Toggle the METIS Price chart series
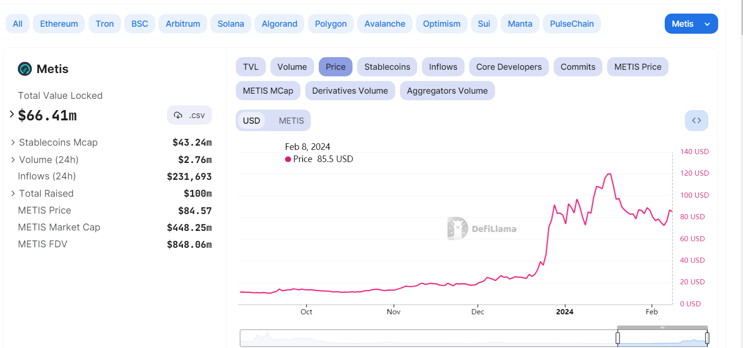Viewport: 743px width, 348px height. (638, 67)
